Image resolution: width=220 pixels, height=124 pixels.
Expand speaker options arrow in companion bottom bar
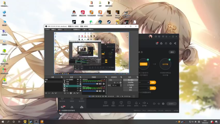(147, 103)
